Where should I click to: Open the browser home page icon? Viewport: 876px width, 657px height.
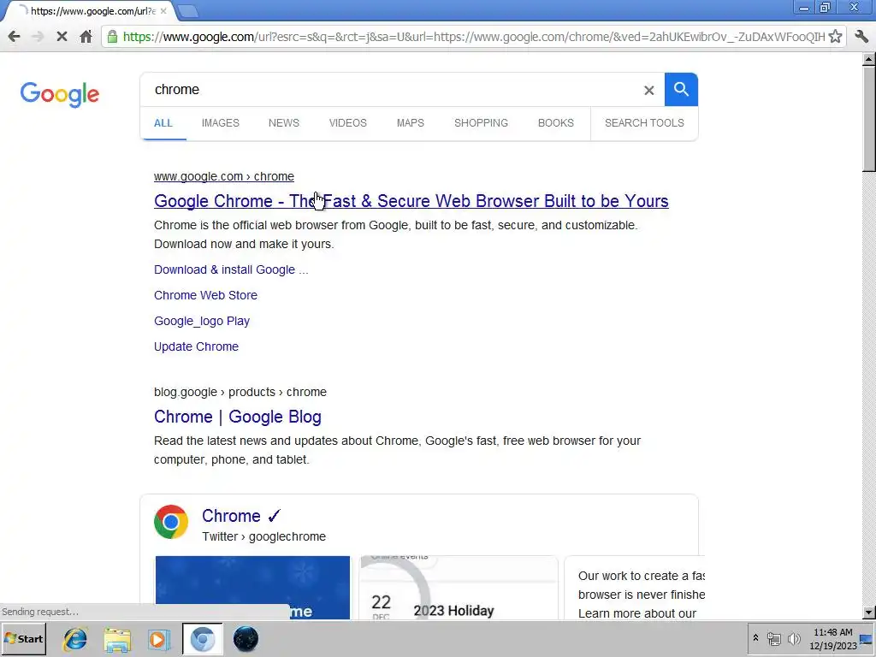click(x=86, y=37)
